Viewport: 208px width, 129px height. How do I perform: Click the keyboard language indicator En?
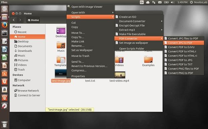coord(142,2)
